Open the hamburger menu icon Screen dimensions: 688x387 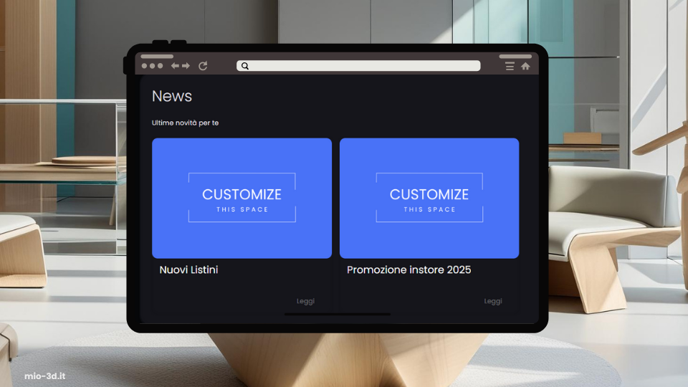(x=510, y=66)
